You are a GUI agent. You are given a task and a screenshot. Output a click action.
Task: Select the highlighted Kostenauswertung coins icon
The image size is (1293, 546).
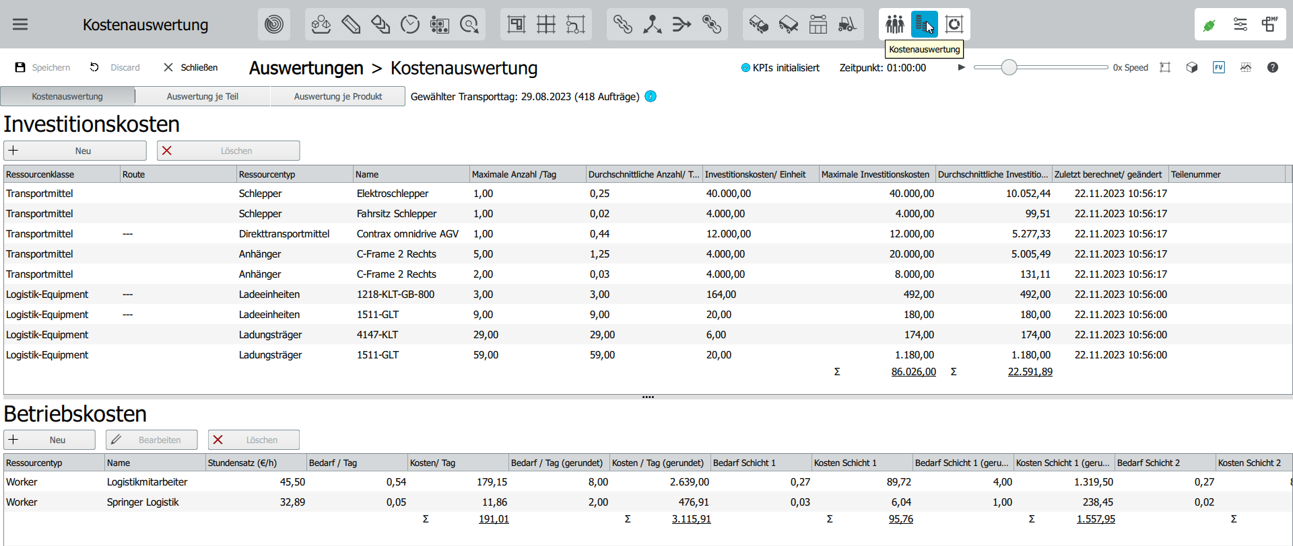point(925,25)
